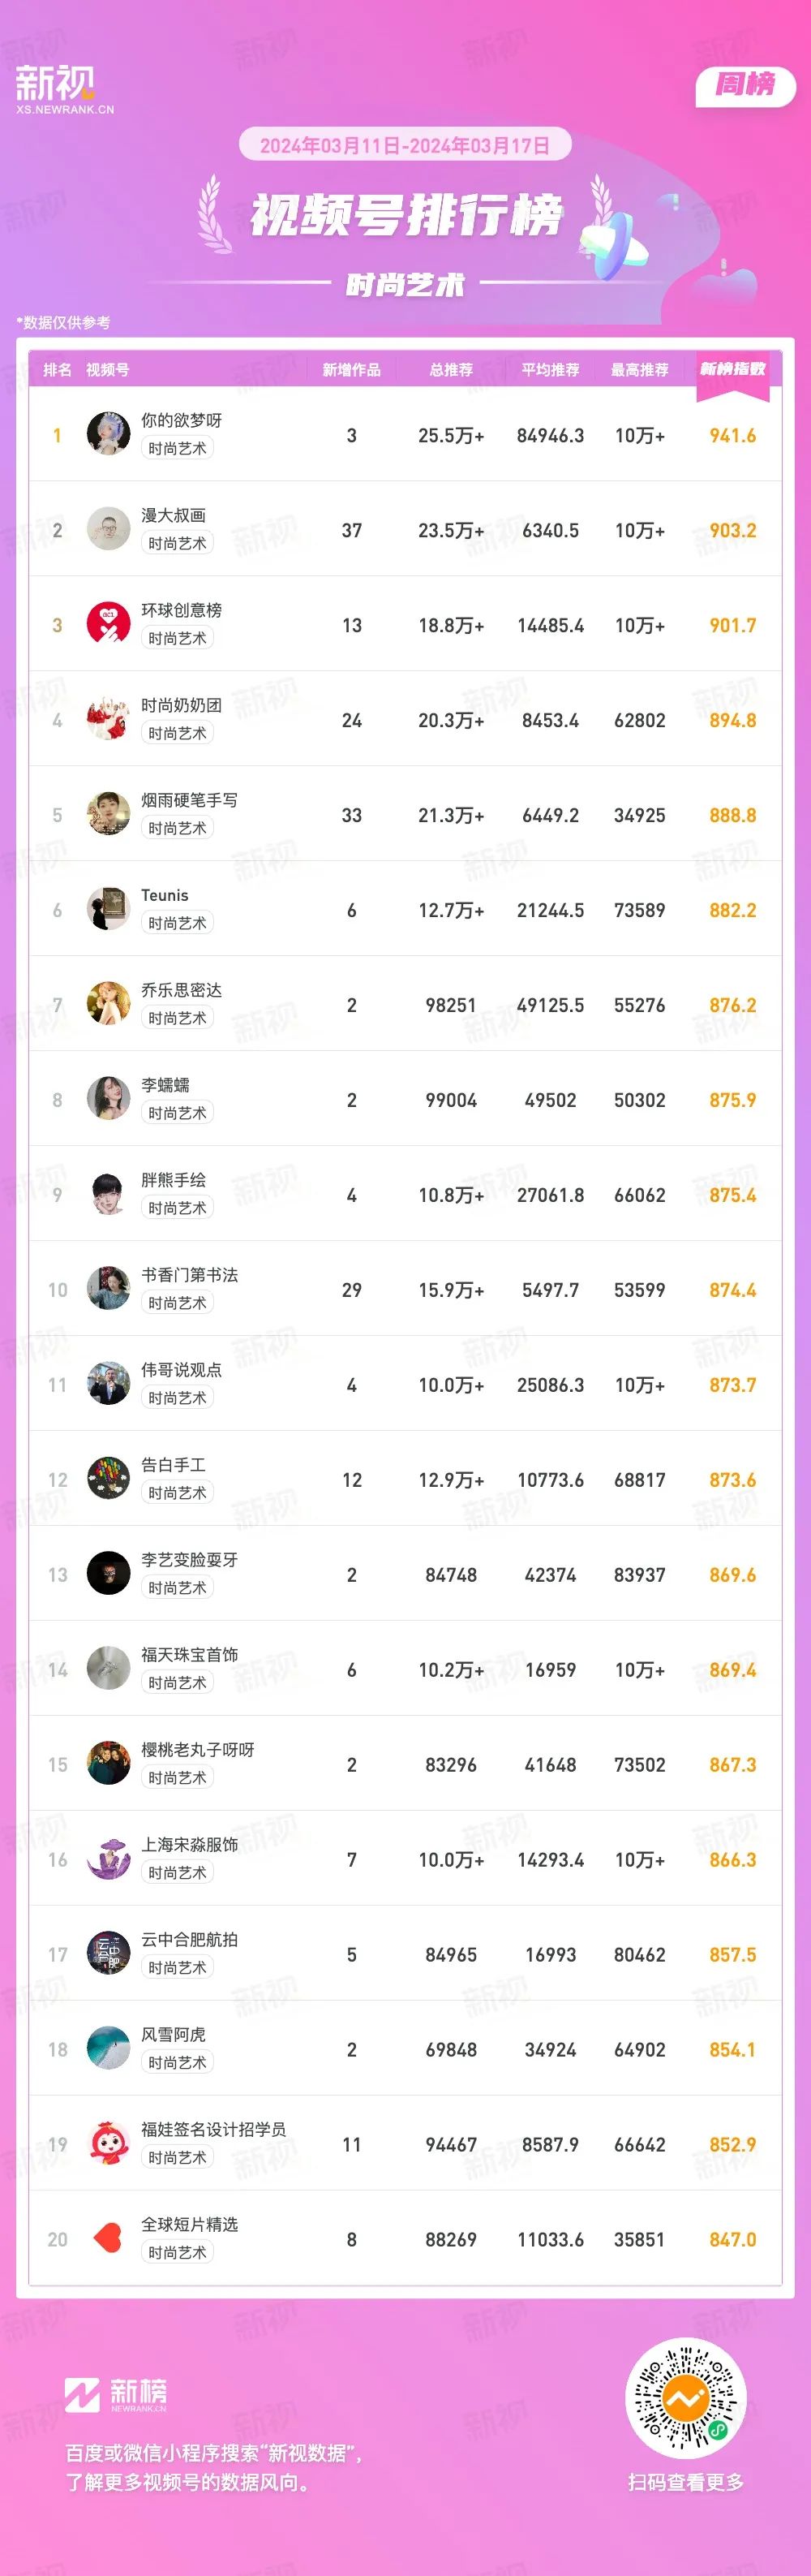Open the 李艺变脸耍牙 account name

click(x=190, y=1560)
